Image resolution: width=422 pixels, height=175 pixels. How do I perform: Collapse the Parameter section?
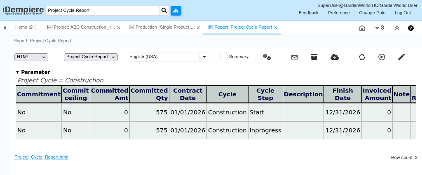(17, 72)
